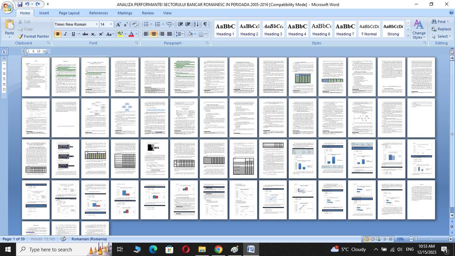The width and height of the screenshot is (455, 256).
Task: Click the zoom slider handle
Action: [416, 239]
